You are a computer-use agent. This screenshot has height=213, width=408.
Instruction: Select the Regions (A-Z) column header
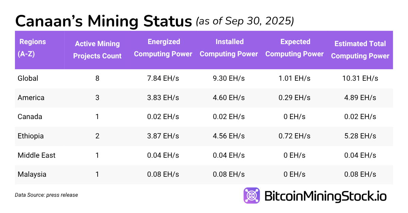click(x=32, y=48)
